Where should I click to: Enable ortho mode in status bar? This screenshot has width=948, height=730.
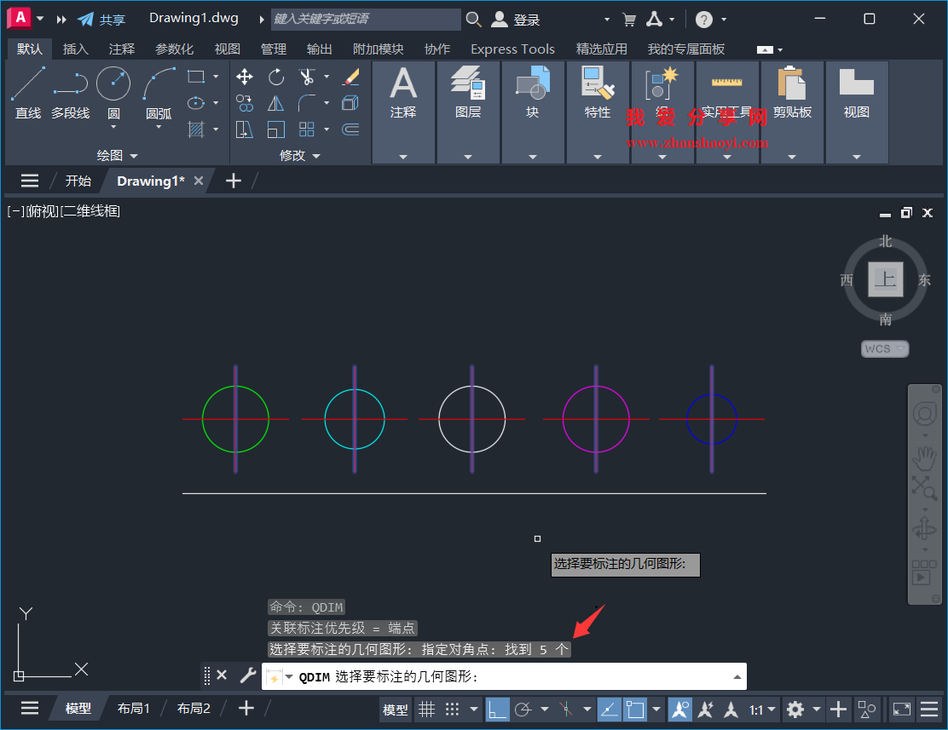pos(498,709)
